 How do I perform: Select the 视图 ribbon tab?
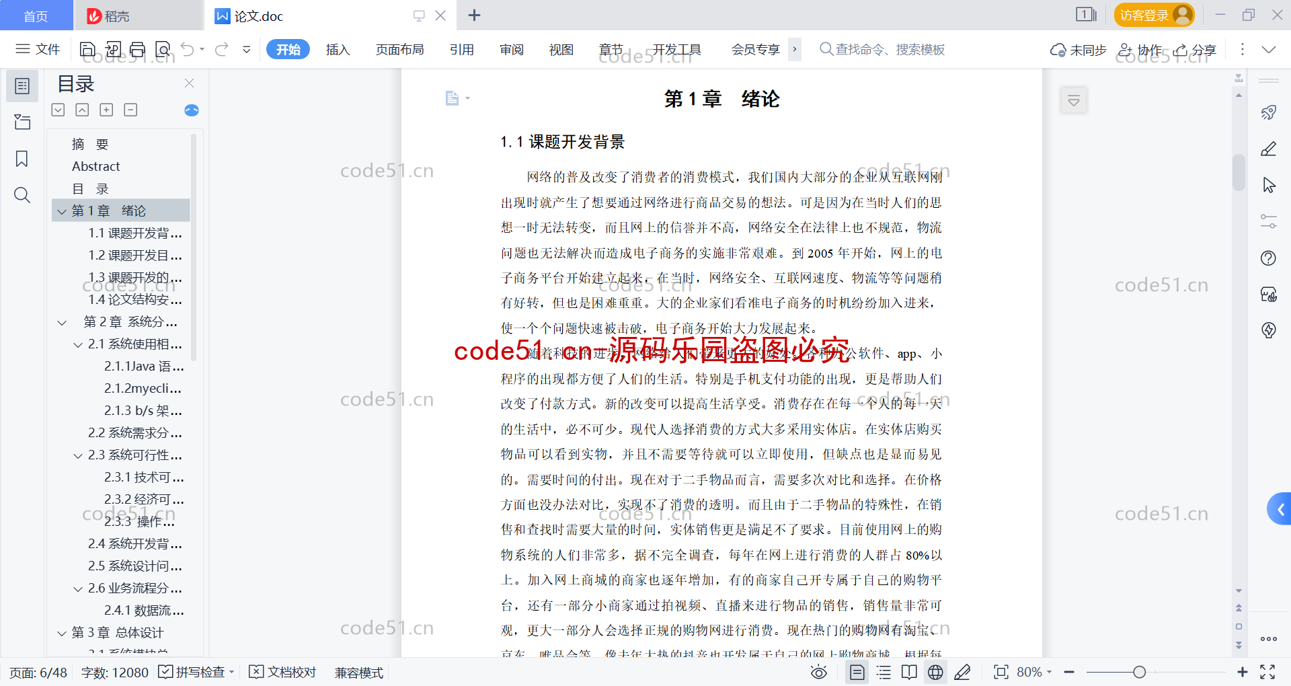pyautogui.click(x=561, y=49)
